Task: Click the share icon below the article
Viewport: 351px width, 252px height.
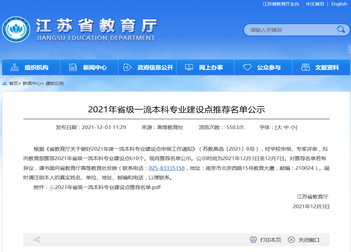Action: [37, 240]
